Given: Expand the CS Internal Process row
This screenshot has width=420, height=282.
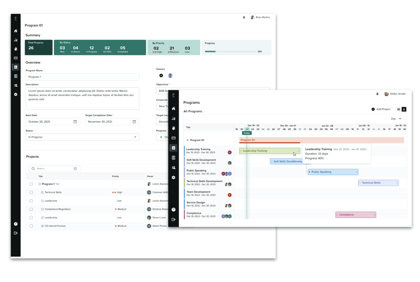Looking at the screenshot, I should 41,226.
